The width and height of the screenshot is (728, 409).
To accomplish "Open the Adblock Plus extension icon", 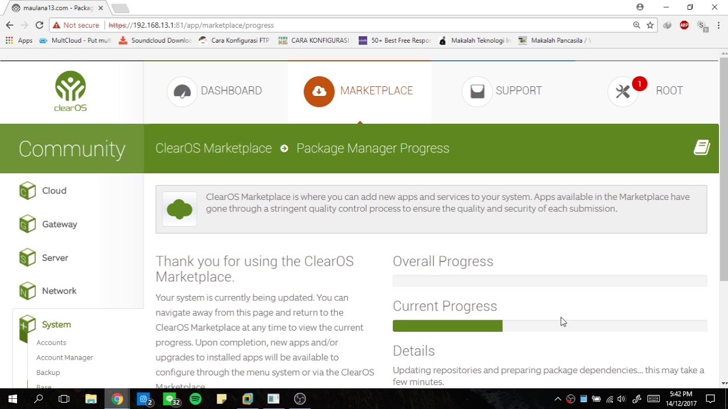I will [x=684, y=25].
